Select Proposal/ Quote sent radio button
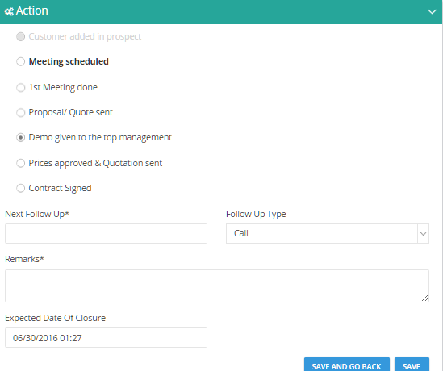Image resolution: width=443 pixels, height=371 pixels. coord(21,113)
